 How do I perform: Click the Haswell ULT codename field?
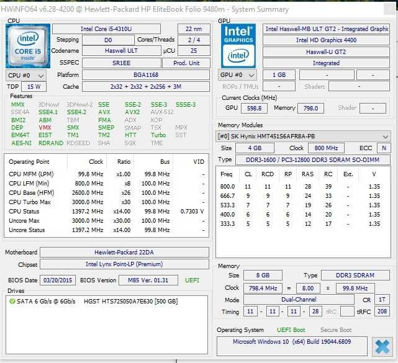click(121, 51)
